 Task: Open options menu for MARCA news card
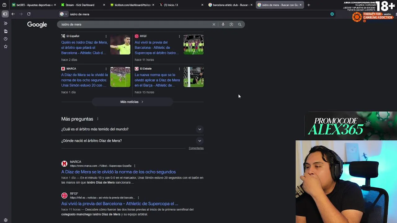click(x=106, y=69)
